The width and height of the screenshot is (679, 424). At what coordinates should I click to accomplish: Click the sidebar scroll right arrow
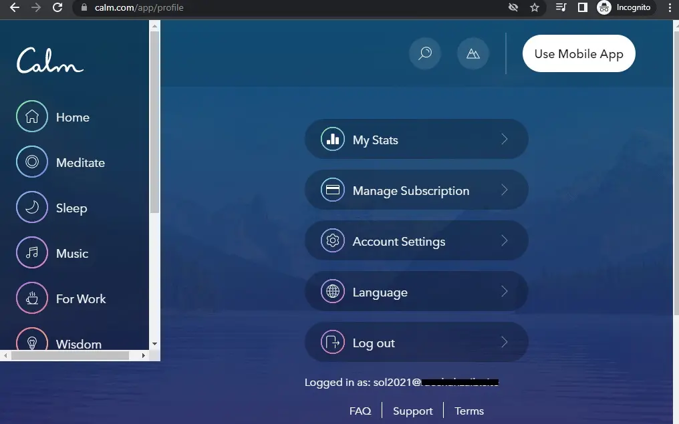pos(143,356)
